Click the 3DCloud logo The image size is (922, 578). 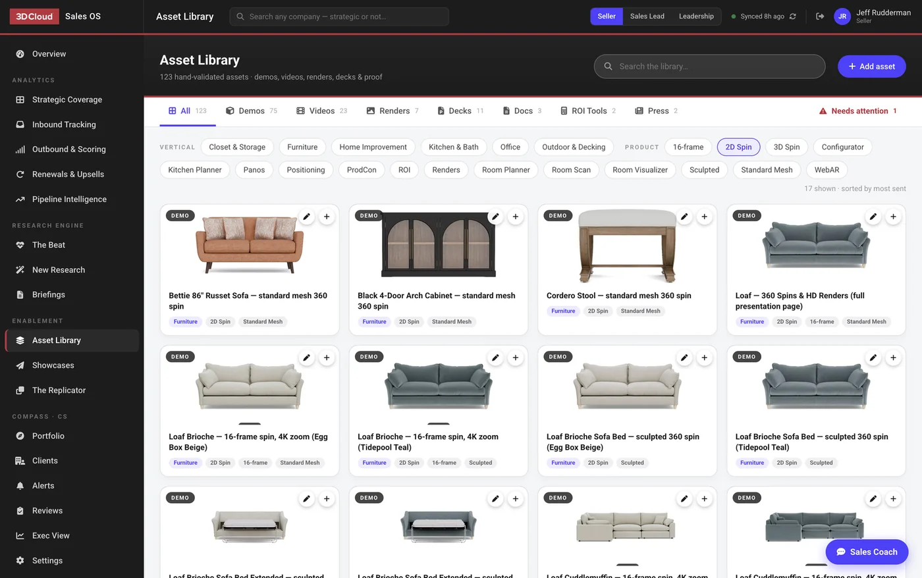(34, 16)
